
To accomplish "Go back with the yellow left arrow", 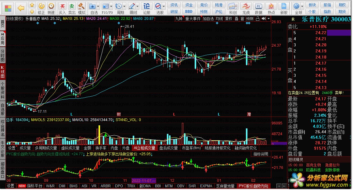I will [21, 9].
